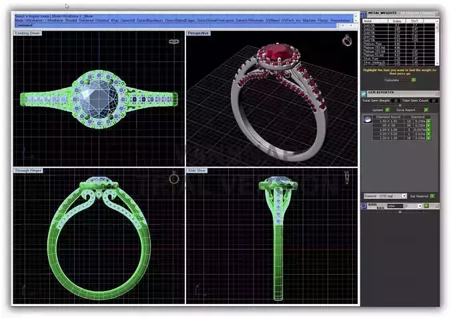Click the Set Material button label
The height and width of the screenshot is (318, 451).
(419, 196)
